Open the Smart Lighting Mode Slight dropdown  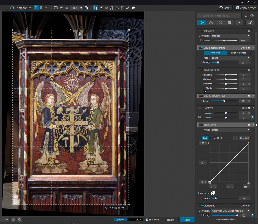(x=230, y=58)
